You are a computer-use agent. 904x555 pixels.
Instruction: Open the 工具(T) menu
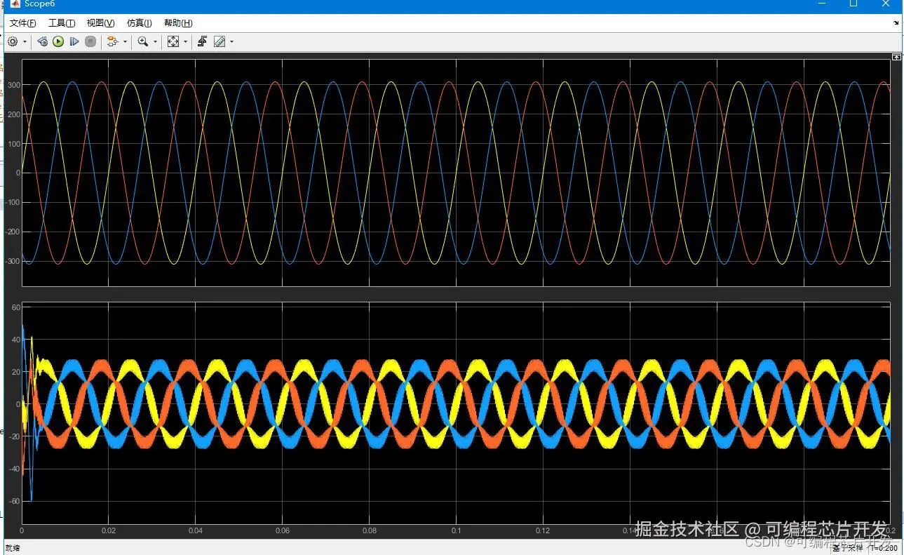62,23
